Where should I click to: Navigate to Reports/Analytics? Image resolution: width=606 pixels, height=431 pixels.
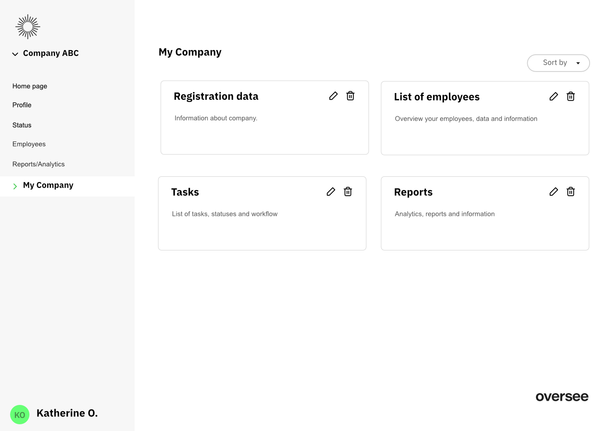click(39, 164)
